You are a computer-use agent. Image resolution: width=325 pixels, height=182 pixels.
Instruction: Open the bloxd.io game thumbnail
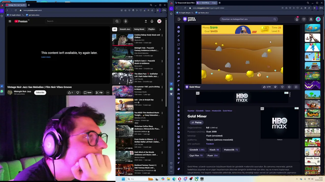pyautogui.click(x=313, y=142)
